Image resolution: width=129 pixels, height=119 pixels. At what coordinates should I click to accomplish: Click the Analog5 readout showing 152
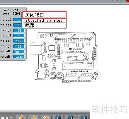pyautogui.click(x=19, y=46)
